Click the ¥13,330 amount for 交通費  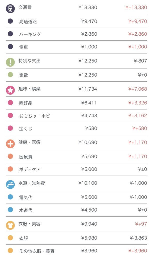[x=88, y=8]
